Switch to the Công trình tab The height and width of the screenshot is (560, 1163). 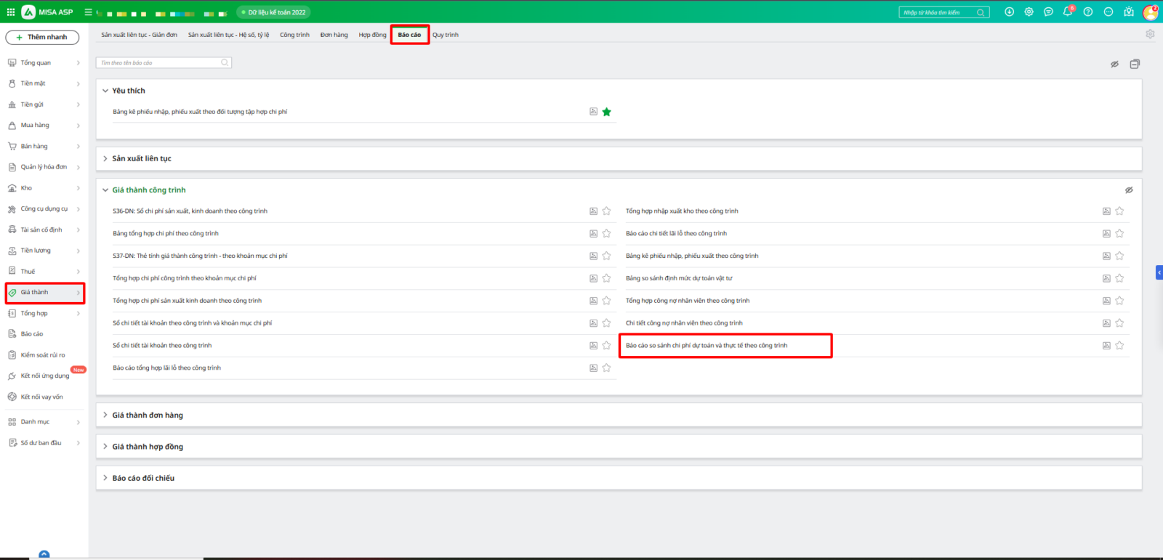click(294, 35)
